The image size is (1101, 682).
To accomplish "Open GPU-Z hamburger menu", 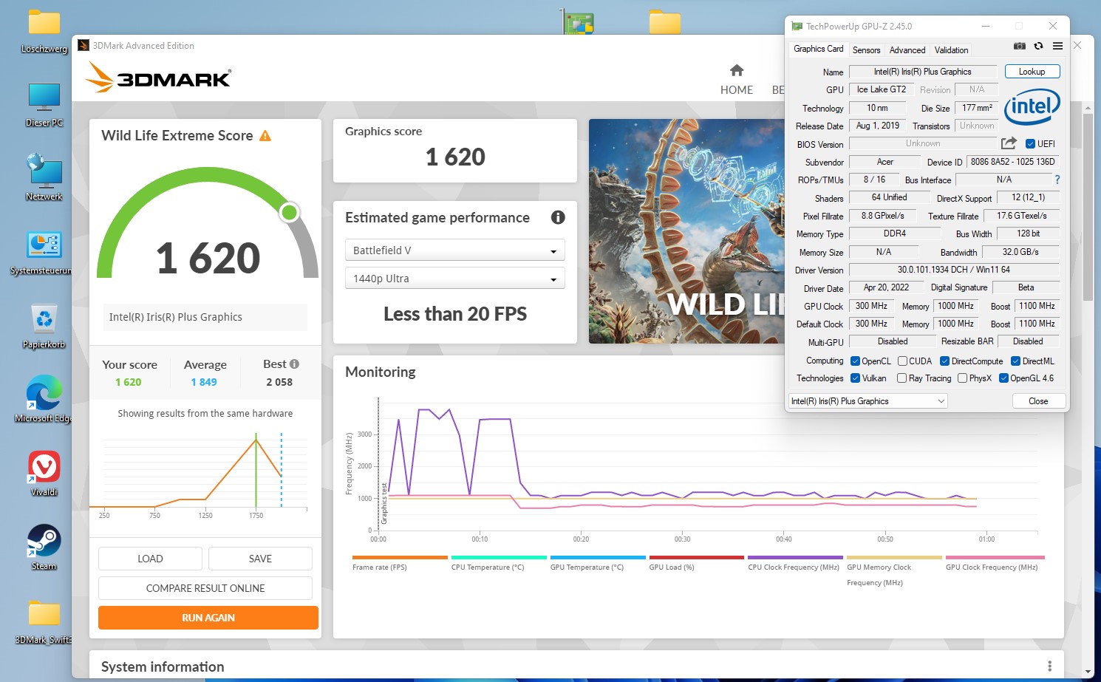I will click(x=1057, y=46).
